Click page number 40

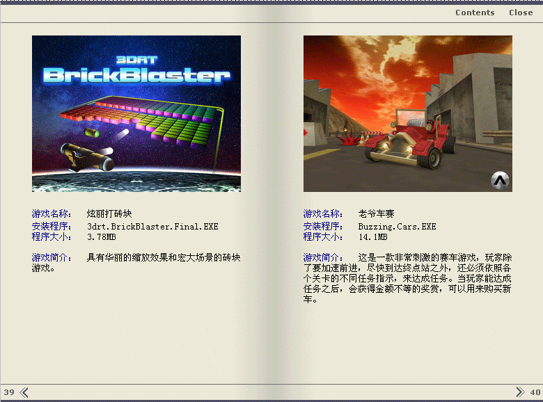pyautogui.click(x=535, y=392)
